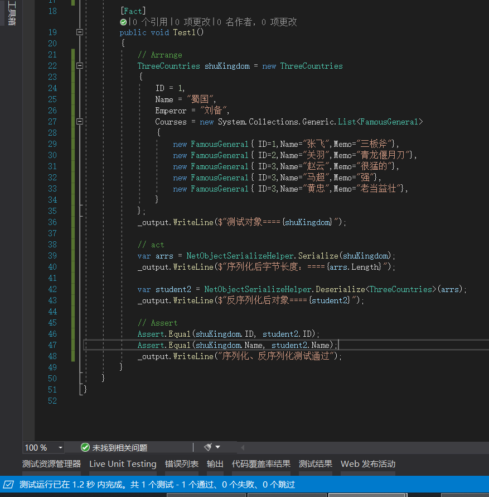The image size is (489, 497).
Task: Open the dropdown arrow next to the cleanup brush
Action: click(218, 447)
